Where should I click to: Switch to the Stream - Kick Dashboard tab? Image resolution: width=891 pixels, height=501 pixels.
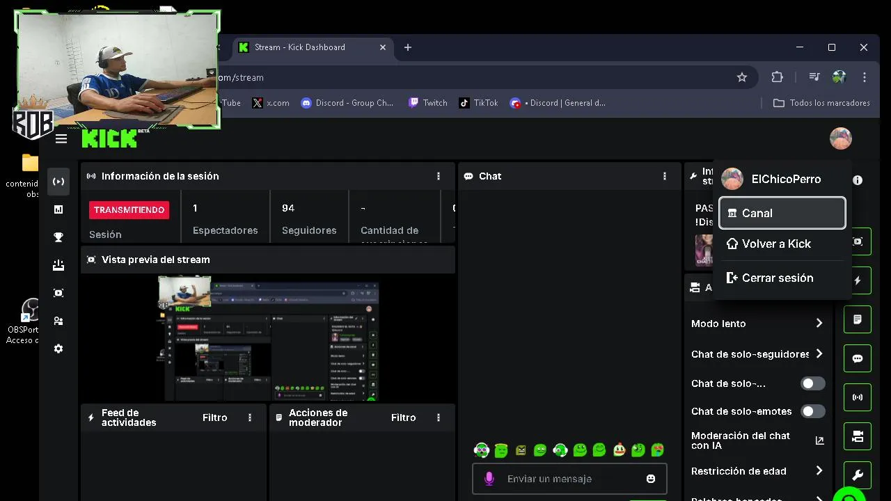pyautogui.click(x=312, y=47)
